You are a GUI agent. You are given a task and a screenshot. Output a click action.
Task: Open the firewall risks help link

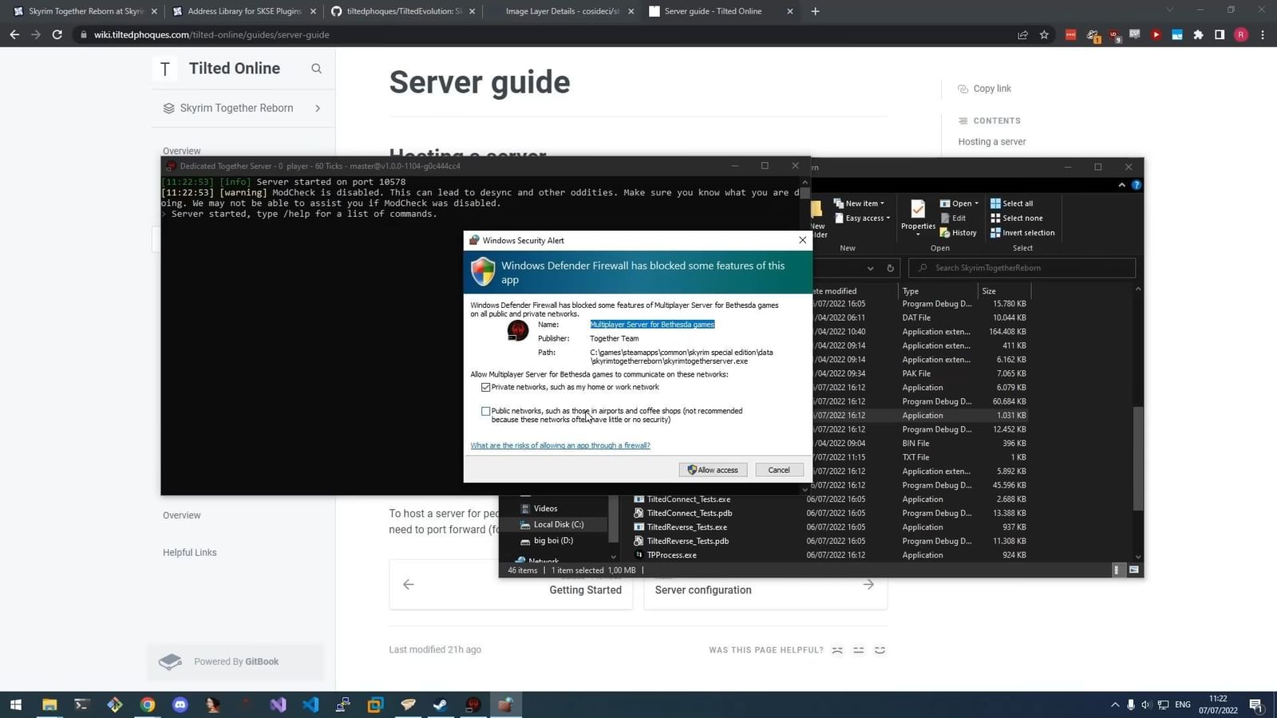click(x=560, y=445)
